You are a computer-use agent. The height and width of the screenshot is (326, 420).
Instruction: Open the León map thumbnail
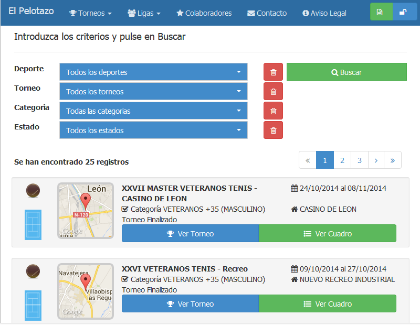tap(86, 211)
